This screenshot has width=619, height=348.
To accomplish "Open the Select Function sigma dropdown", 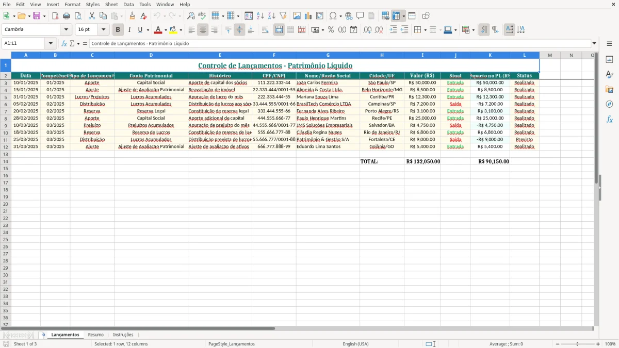I will [78, 43].
